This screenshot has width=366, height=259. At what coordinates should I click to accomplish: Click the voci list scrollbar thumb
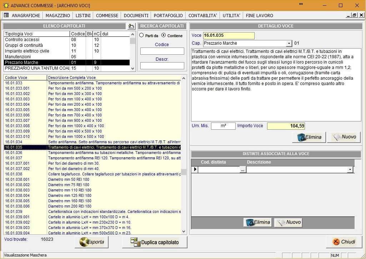(184, 172)
